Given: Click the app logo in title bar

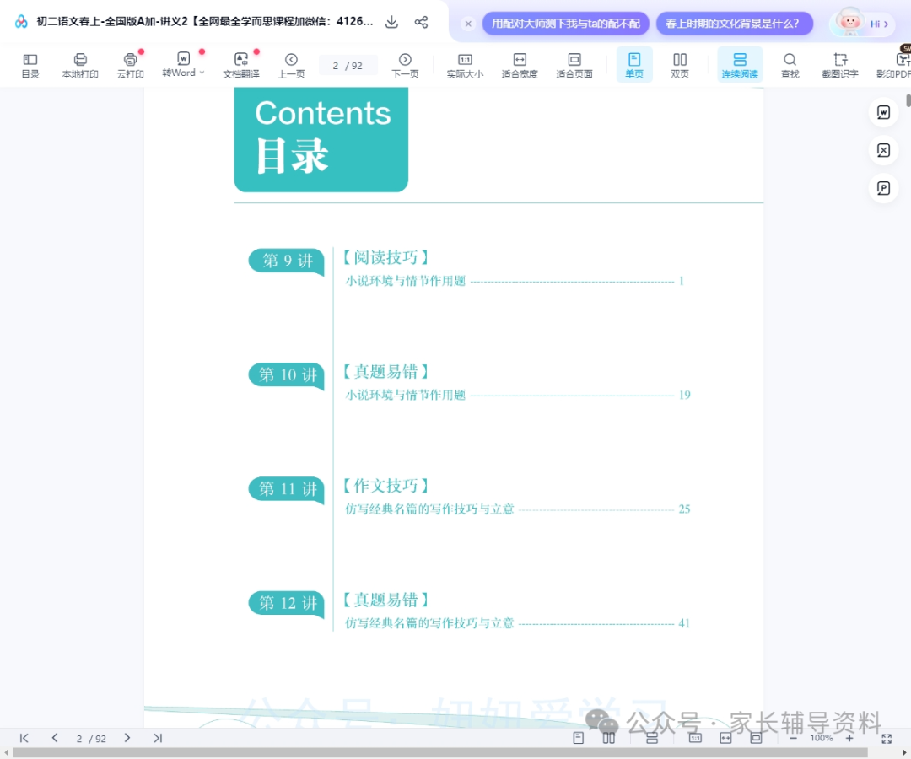Looking at the screenshot, I should pos(21,22).
